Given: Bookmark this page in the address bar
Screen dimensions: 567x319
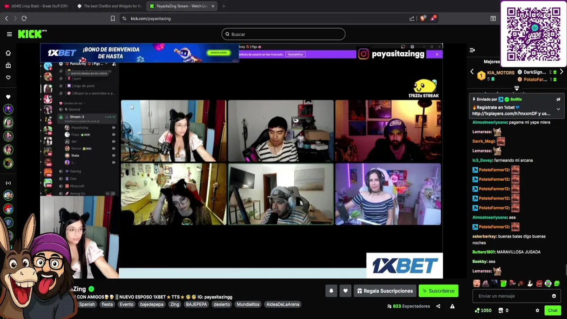Looking at the screenshot, I should pos(113,18).
